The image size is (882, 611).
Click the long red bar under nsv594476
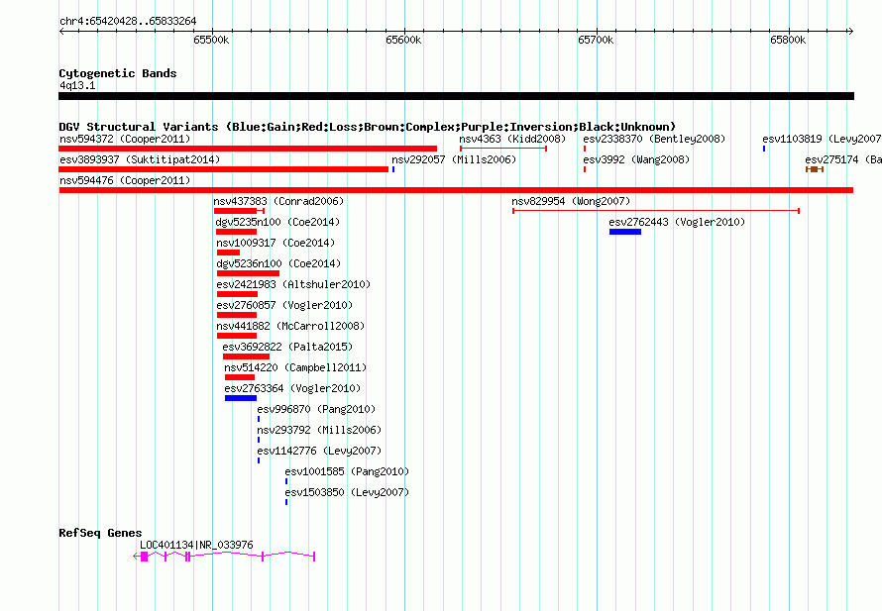pos(456,190)
